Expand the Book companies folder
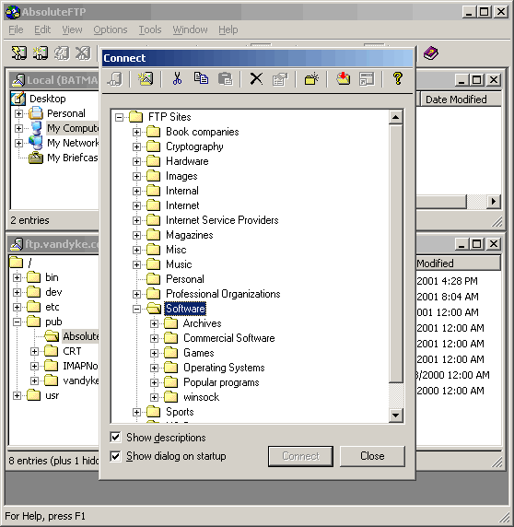Viewport: 514px width, 527px height. (x=136, y=132)
